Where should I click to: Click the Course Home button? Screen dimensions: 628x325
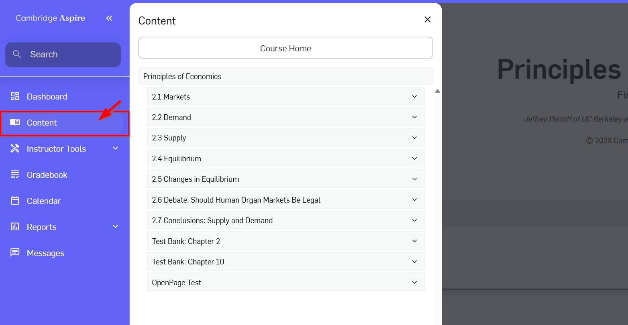tap(285, 48)
